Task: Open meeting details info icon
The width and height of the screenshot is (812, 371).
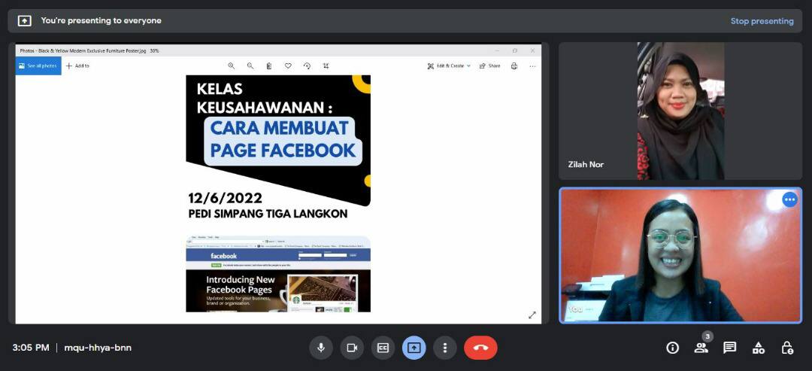Action: click(672, 348)
